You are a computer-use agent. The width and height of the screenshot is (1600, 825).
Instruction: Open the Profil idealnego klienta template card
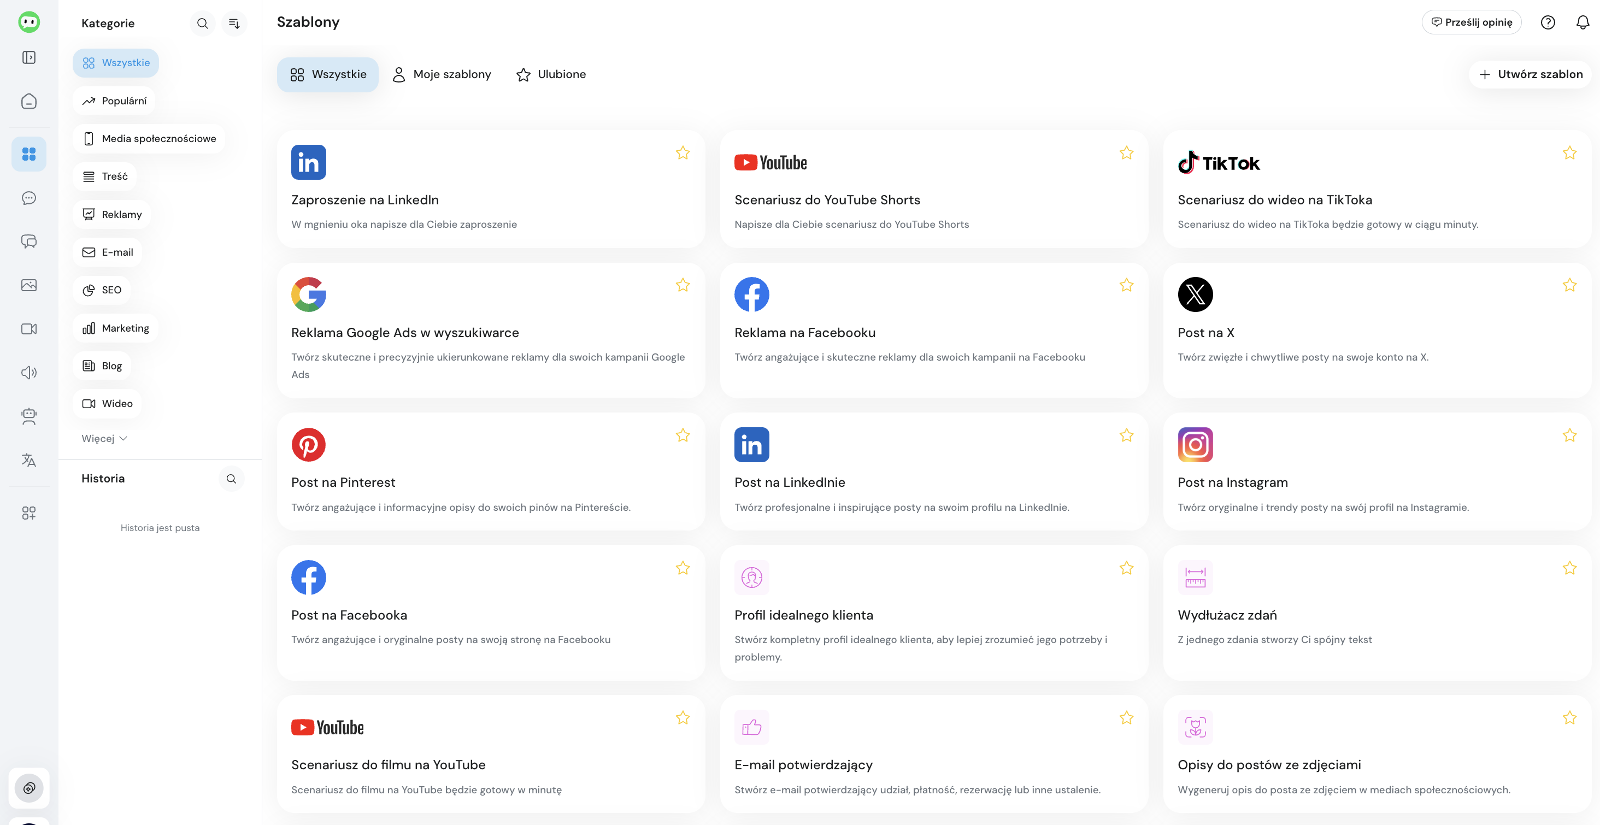(934, 612)
